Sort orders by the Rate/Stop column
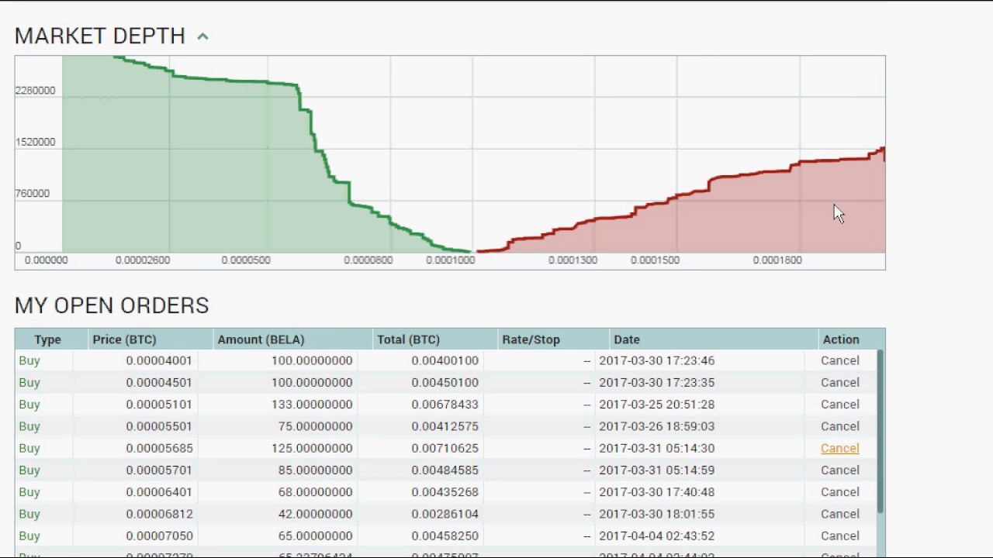Image resolution: width=993 pixels, height=558 pixels. tap(531, 339)
